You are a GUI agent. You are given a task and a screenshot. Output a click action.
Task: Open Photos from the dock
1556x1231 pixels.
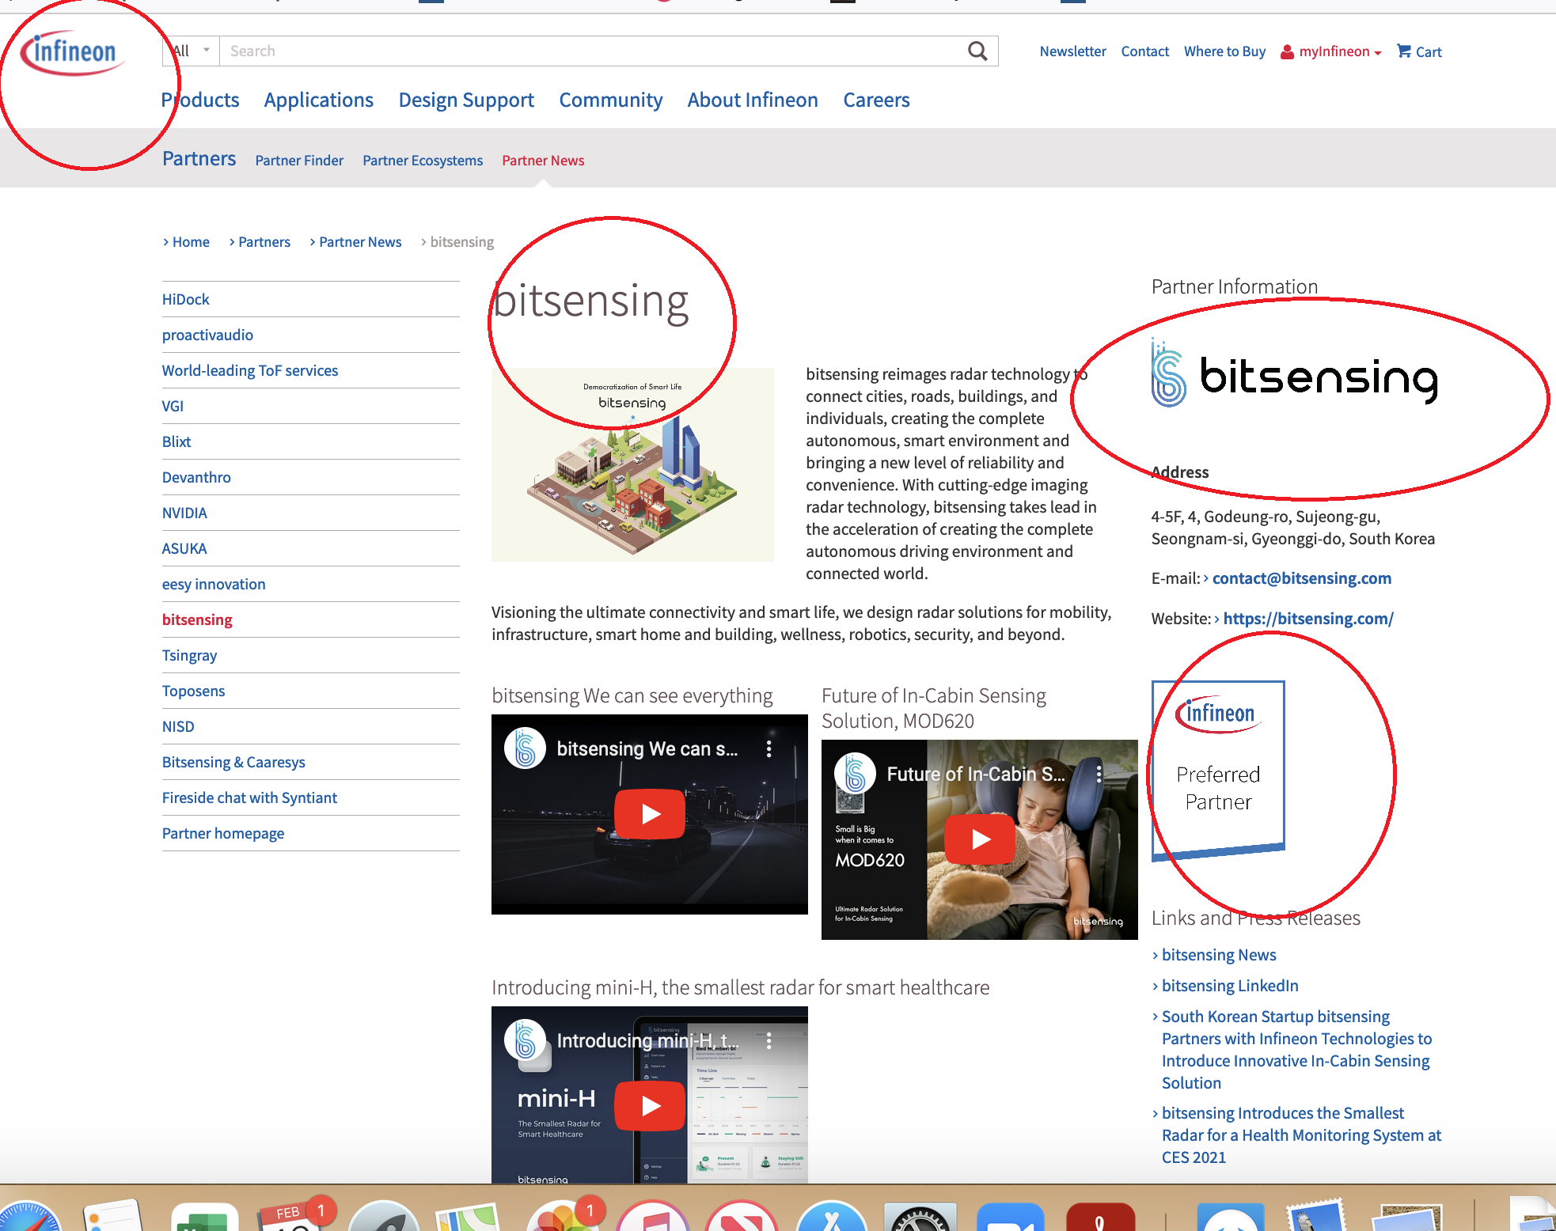tap(560, 1217)
